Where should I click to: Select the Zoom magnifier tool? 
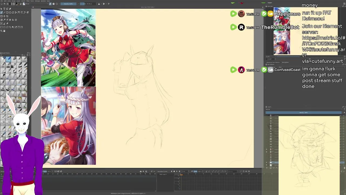click(1, 31)
